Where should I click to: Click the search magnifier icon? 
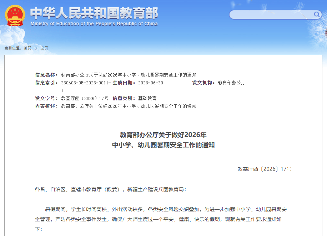click(x=317, y=14)
